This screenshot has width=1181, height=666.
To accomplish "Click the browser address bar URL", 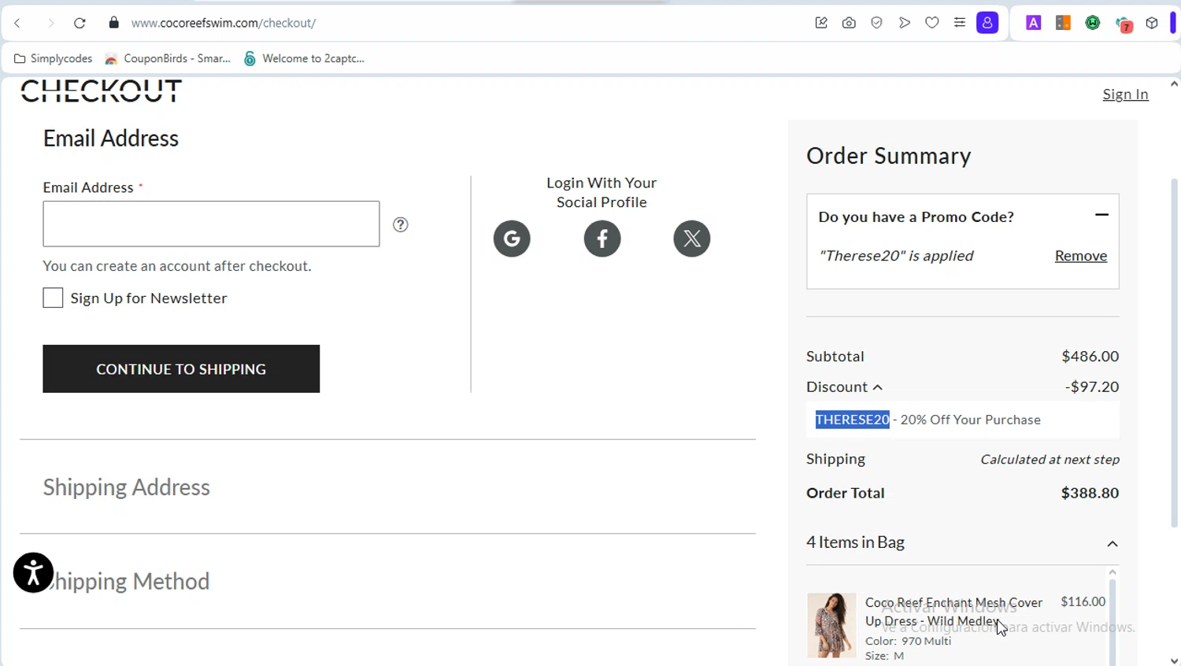I will click(224, 23).
